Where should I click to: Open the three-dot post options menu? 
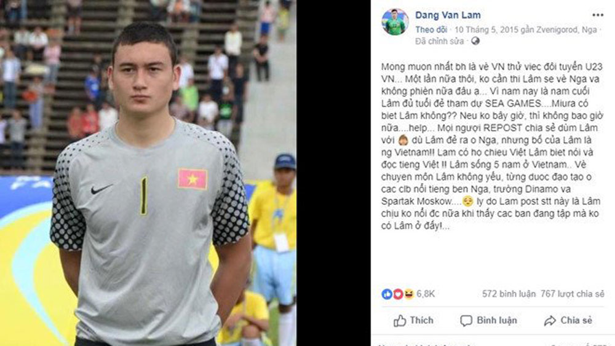[597, 15]
